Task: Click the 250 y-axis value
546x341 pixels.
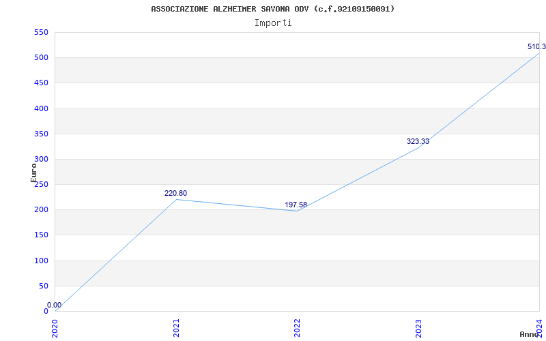Action: click(41, 184)
